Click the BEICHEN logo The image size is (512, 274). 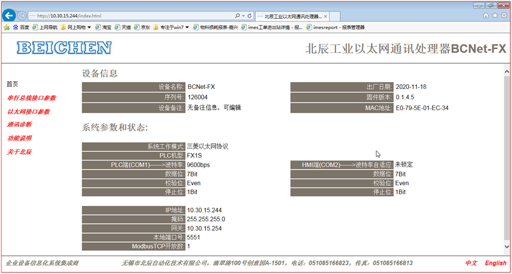click(x=64, y=48)
